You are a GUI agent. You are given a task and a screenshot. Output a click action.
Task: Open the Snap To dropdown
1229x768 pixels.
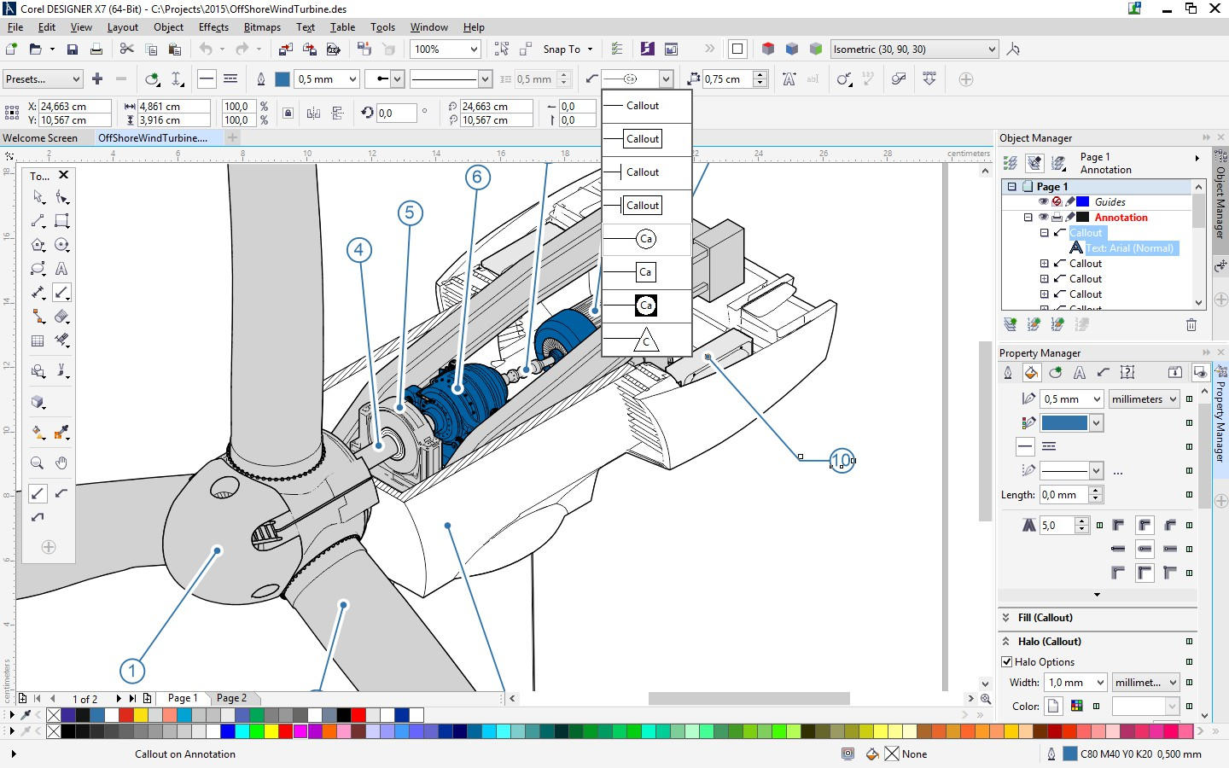point(568,49)
